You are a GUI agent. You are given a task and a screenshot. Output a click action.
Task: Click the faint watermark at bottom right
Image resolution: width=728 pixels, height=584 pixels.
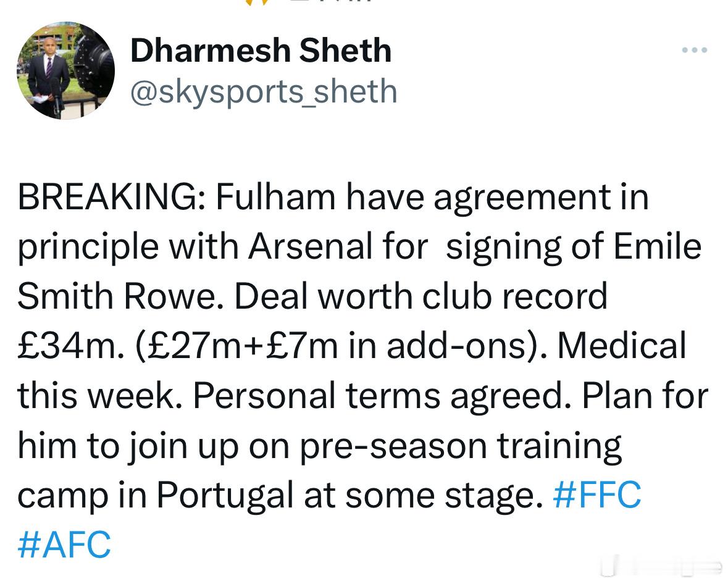(661, 566)
